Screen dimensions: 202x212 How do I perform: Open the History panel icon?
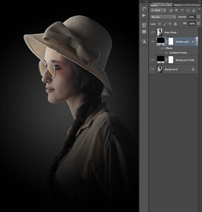(x=144, y=9)
